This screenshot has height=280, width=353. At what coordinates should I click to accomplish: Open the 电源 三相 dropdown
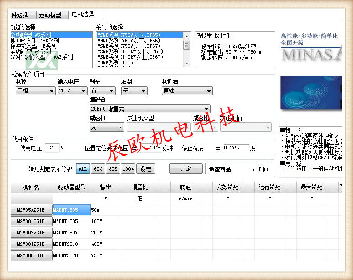tap(35, 91)
